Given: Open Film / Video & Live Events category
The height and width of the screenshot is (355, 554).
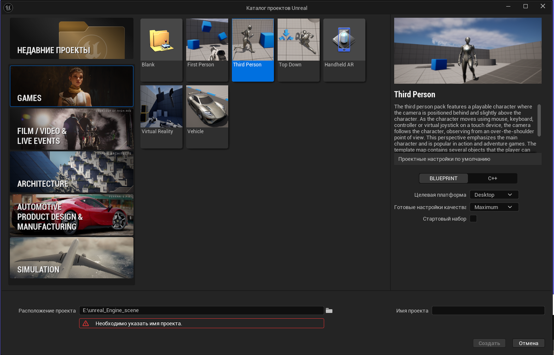Looking at the screenshot, I should point(72,129).
